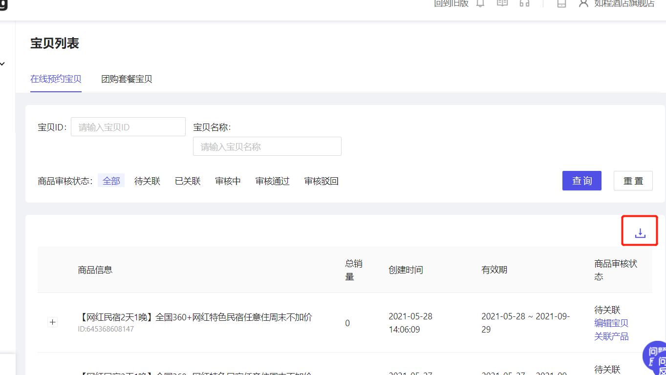666x375 pixels.
Task: Open the 编辑宝贝 link in the first row
Action: pyautogui.click(x=611, y=323)
